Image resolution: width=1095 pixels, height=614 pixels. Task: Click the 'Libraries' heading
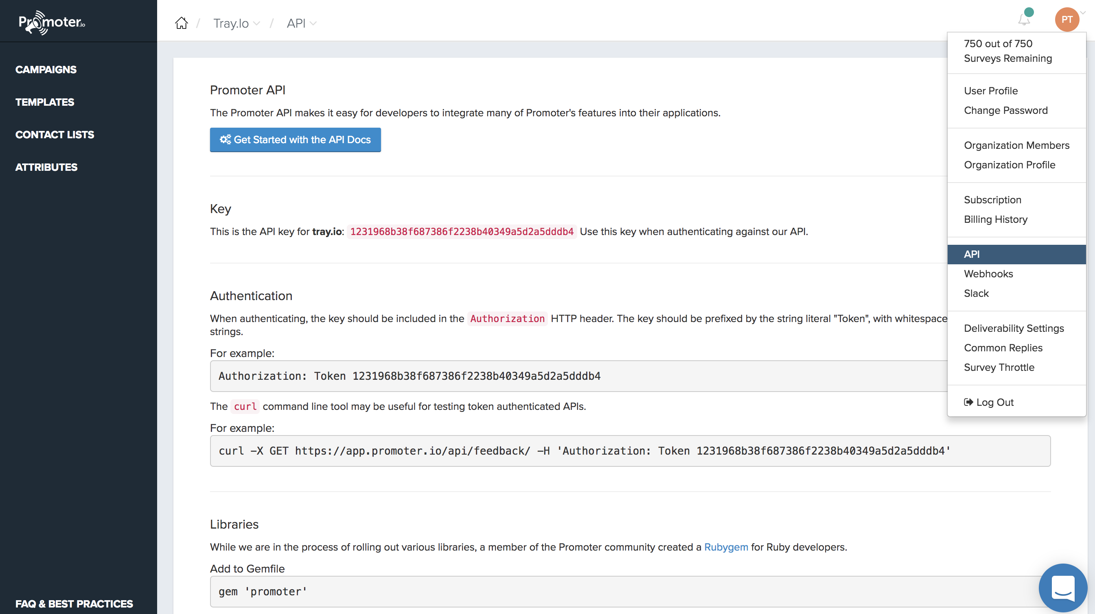coord(234,525)
